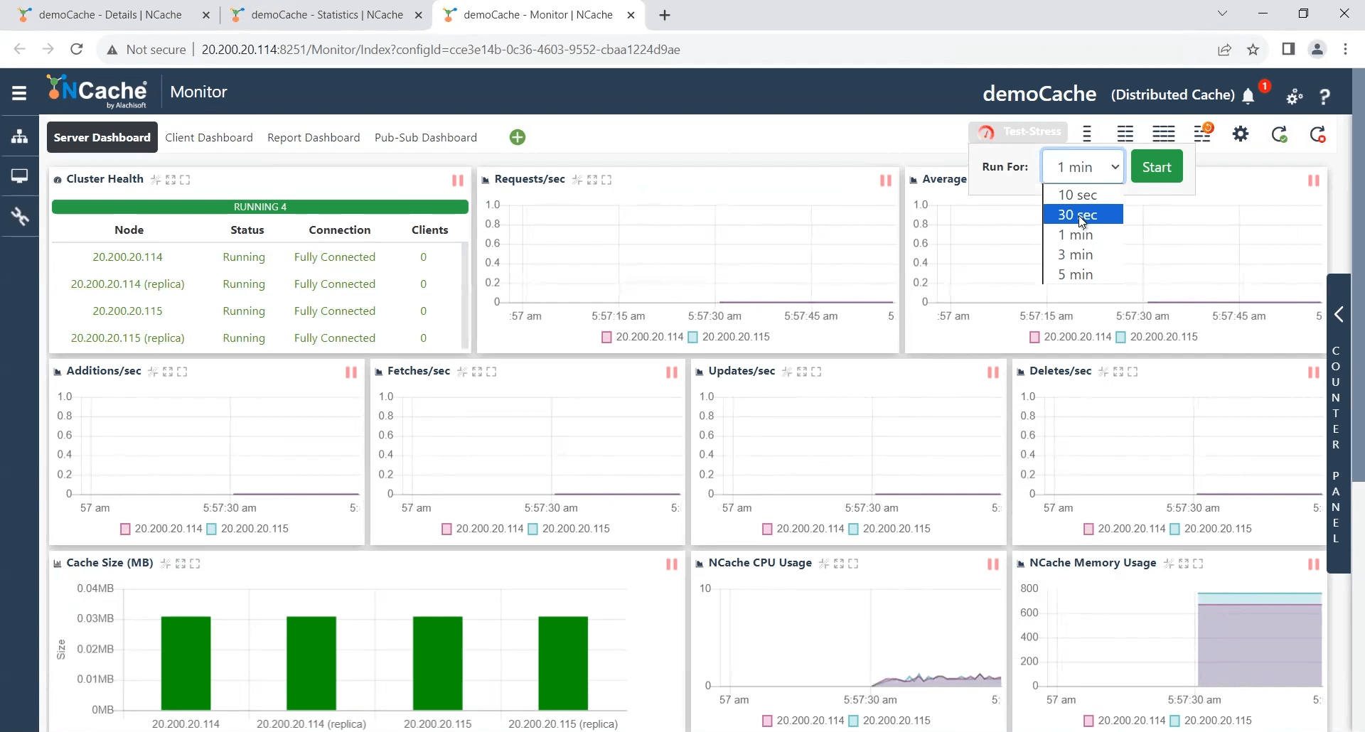Viewport: 1365px width, 732px height.
Task: Open the Report Dashboard tab
Action: tap(314, 137)
